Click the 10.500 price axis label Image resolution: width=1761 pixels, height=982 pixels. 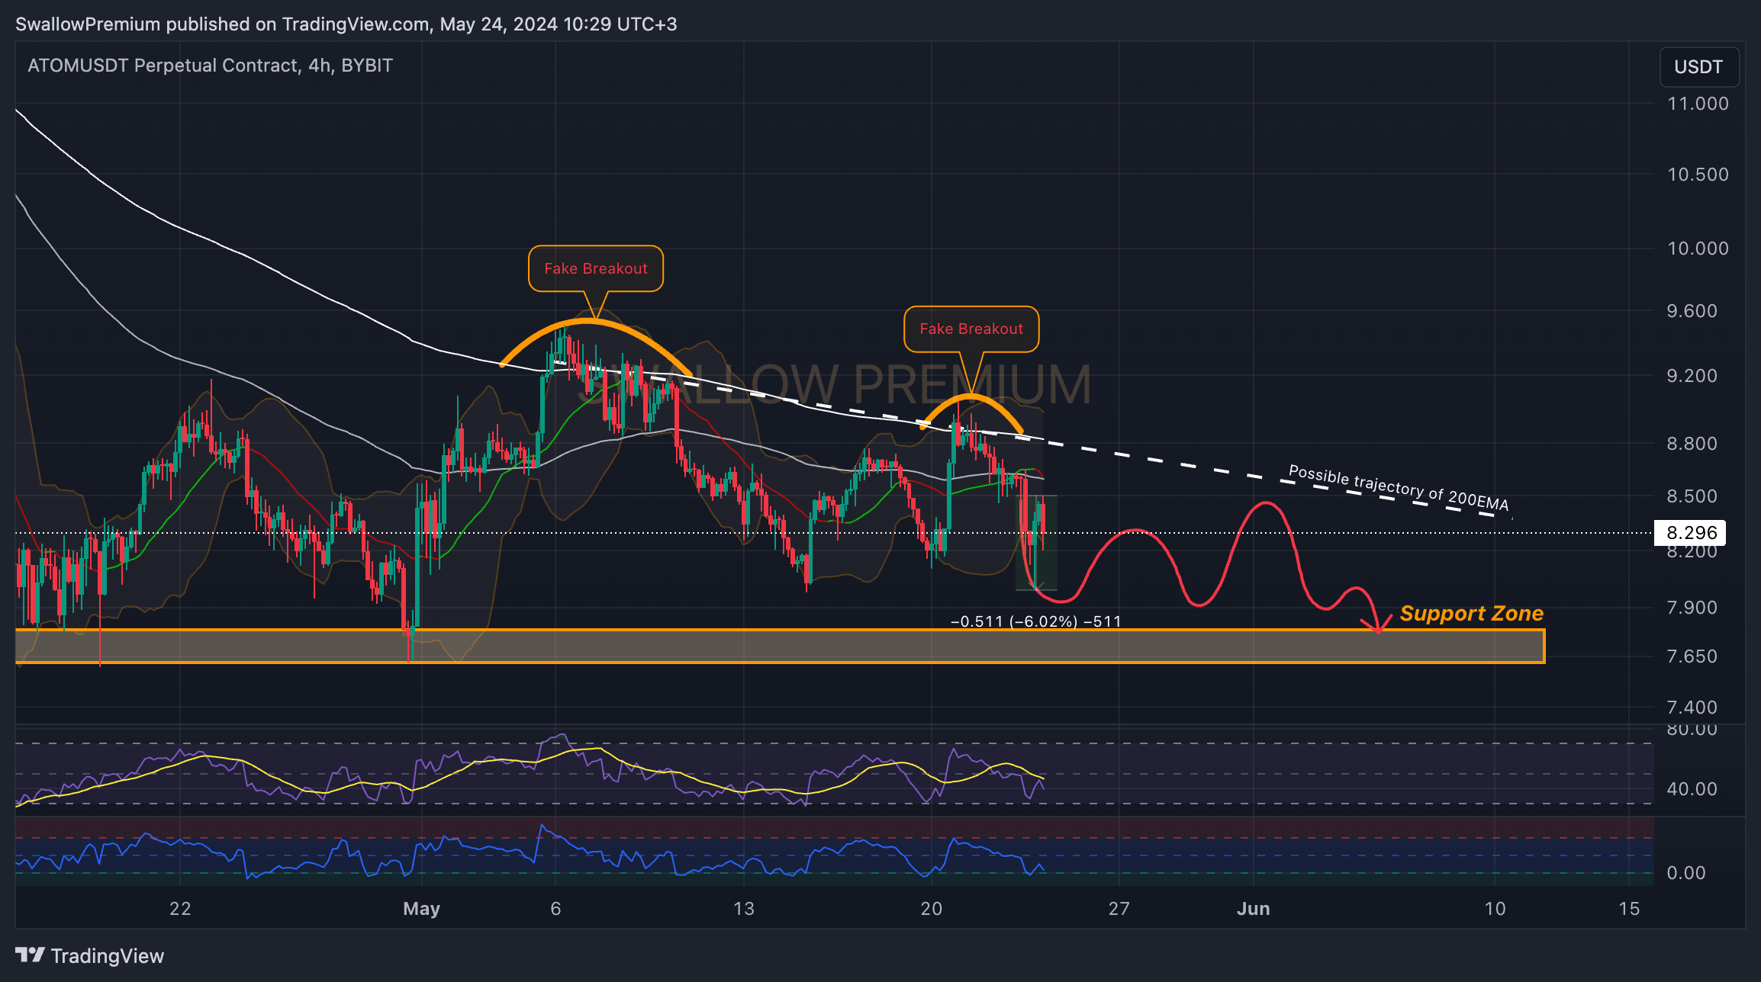point(1698,175)
